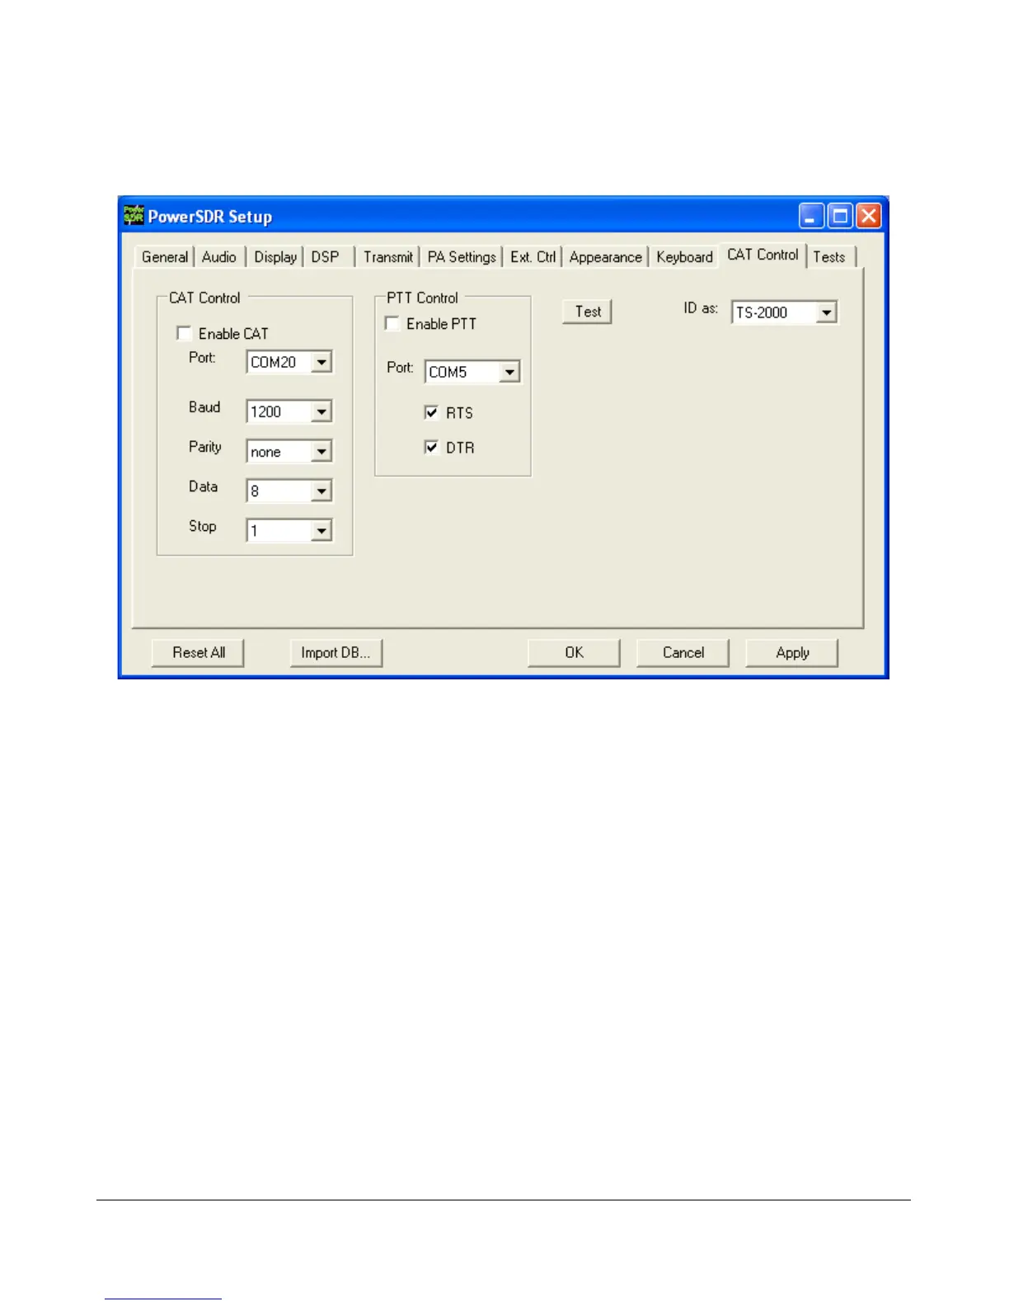This screenshot has width=1009, height=1306.
Task: Switch to the Display tab
Action: [x=275, y=257]
